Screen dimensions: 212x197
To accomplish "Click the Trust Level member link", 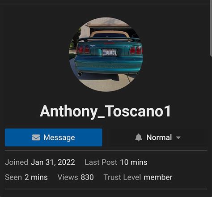I will point(158,177).
